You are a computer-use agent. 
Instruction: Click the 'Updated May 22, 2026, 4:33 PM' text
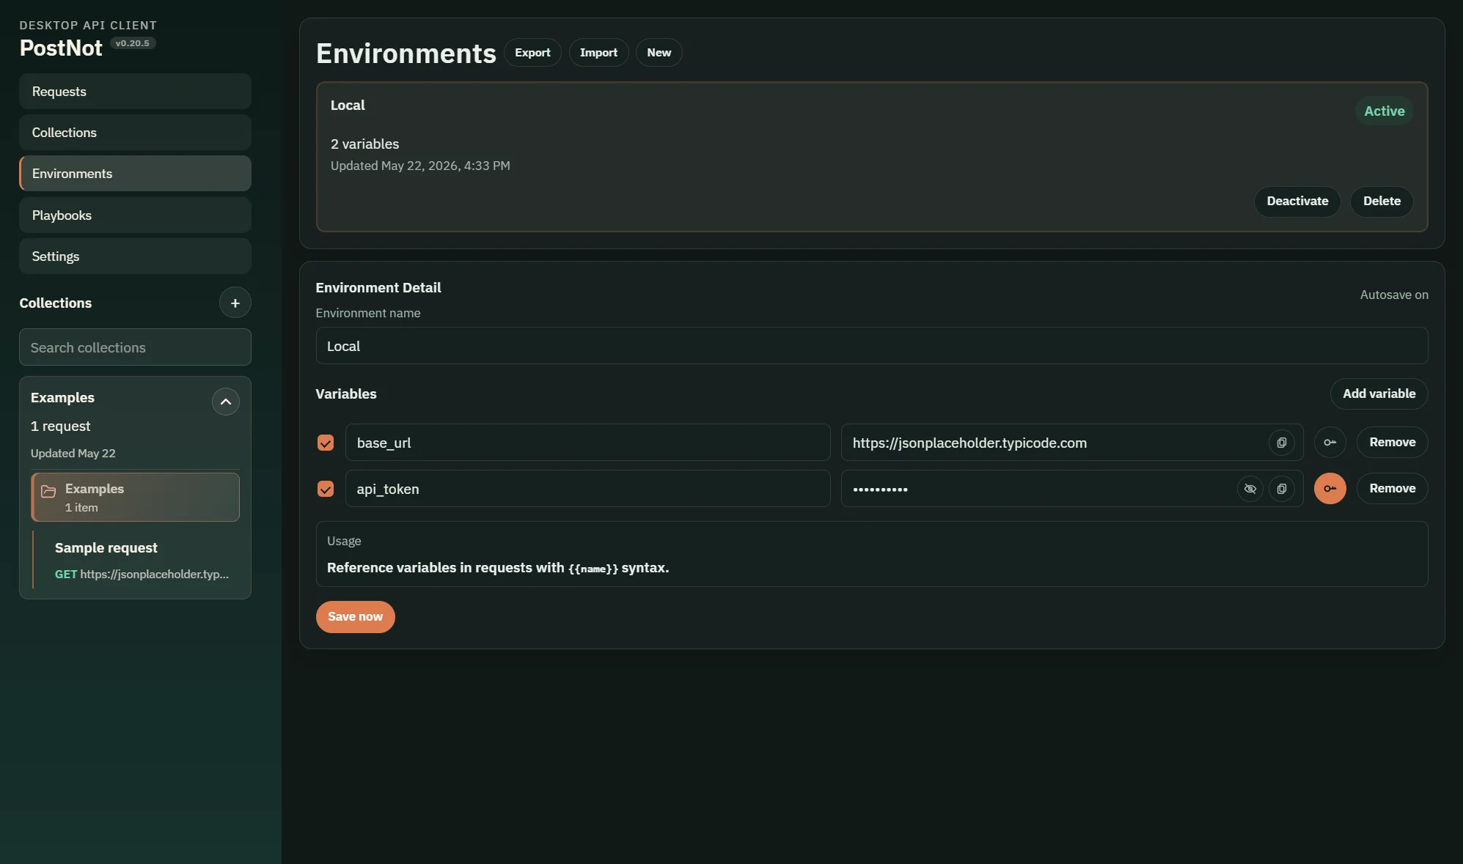tap(420, 166)
